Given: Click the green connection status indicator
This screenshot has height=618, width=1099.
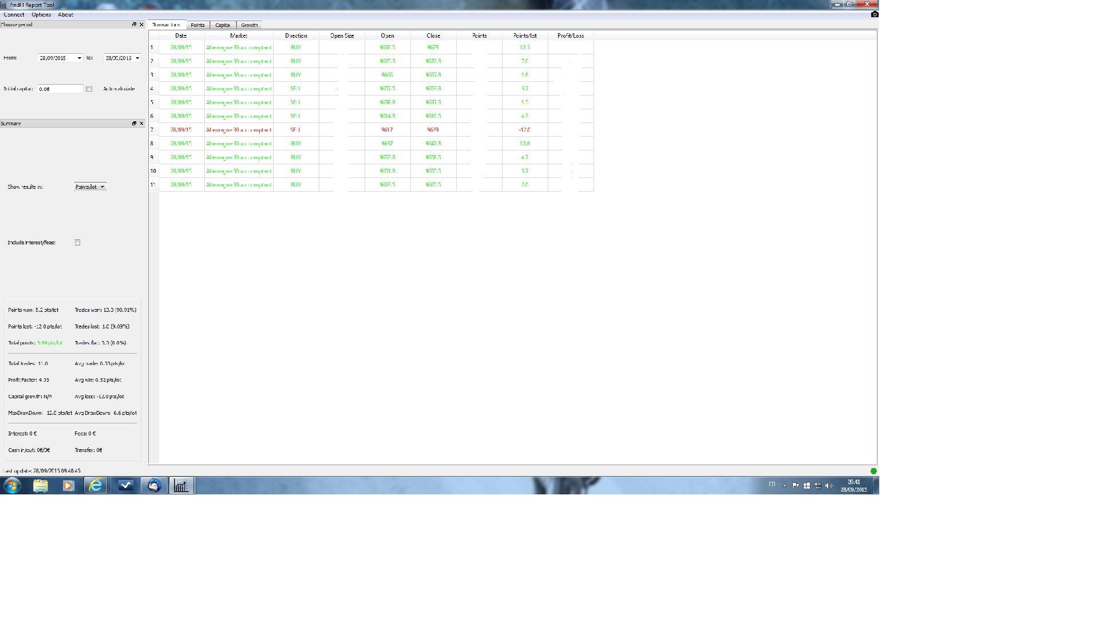Looking at the screenshot, I should (873, 471).
